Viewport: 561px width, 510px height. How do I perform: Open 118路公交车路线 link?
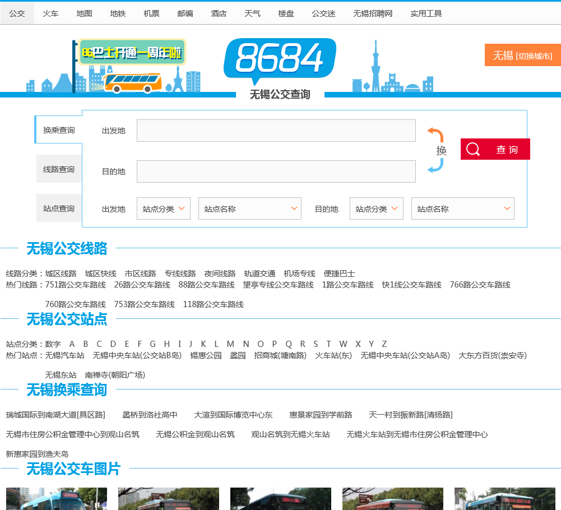(213, 304)
